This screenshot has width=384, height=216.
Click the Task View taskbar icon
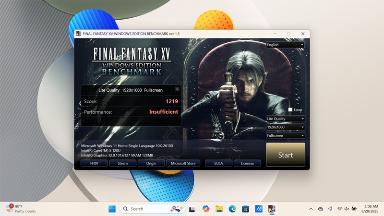[x=192, y=209]
